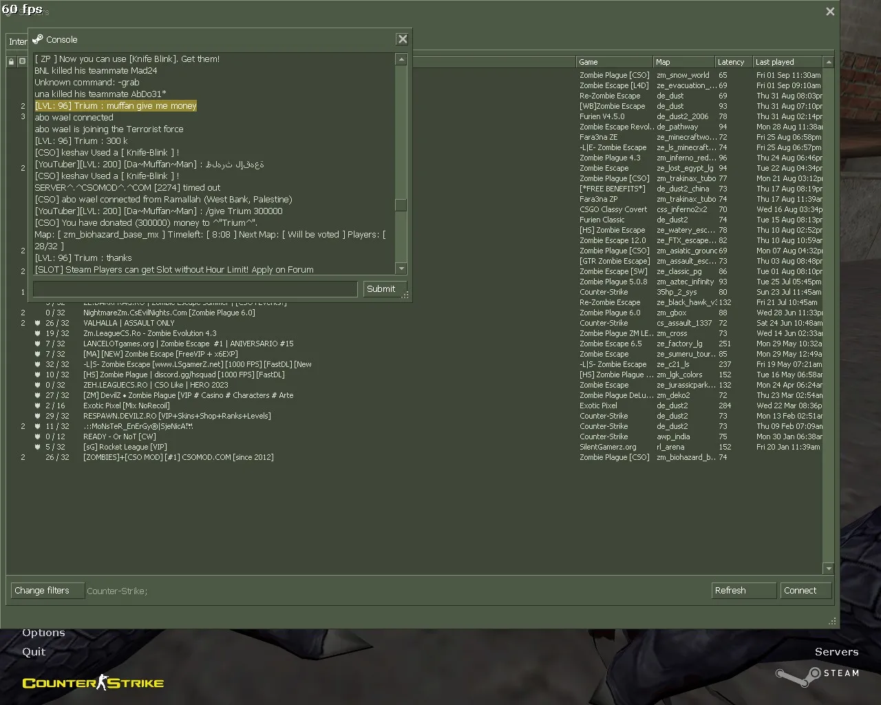Click the shield icon beside Exotic Pixel server
This screenshot has height=705, width=881.
[37, 406]
